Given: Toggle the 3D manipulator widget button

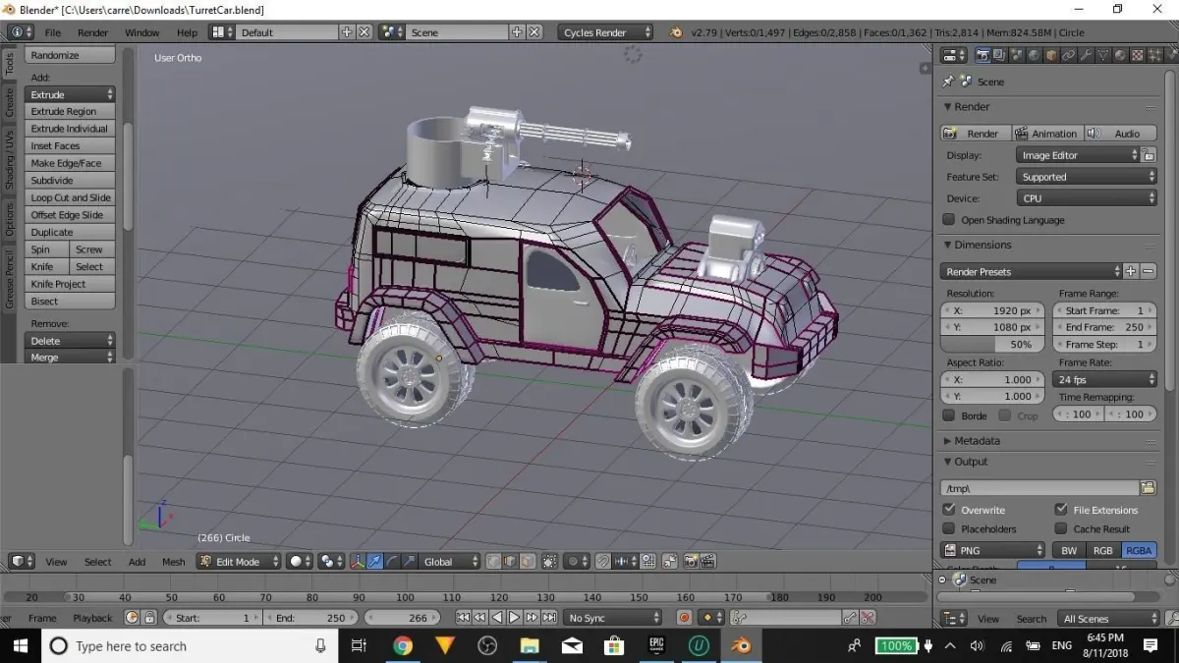Looking at the screenshot, I should click(x=358, y=562).
